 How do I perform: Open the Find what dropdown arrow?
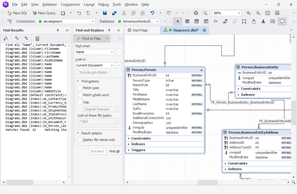point(112,52)
